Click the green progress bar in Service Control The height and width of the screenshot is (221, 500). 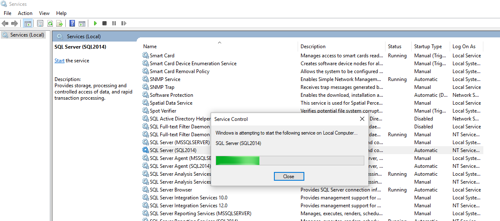290,161
